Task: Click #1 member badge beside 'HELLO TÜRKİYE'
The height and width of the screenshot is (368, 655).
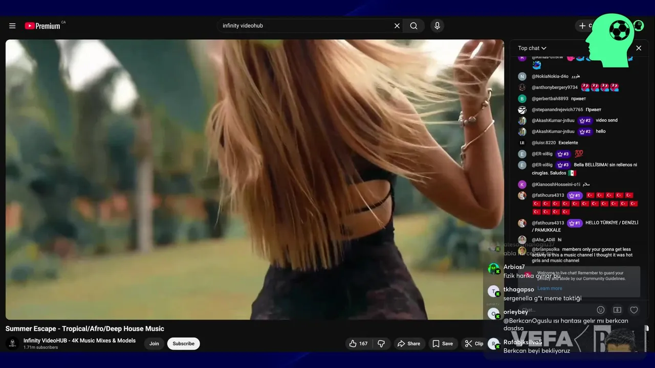Action: point(574,223)
